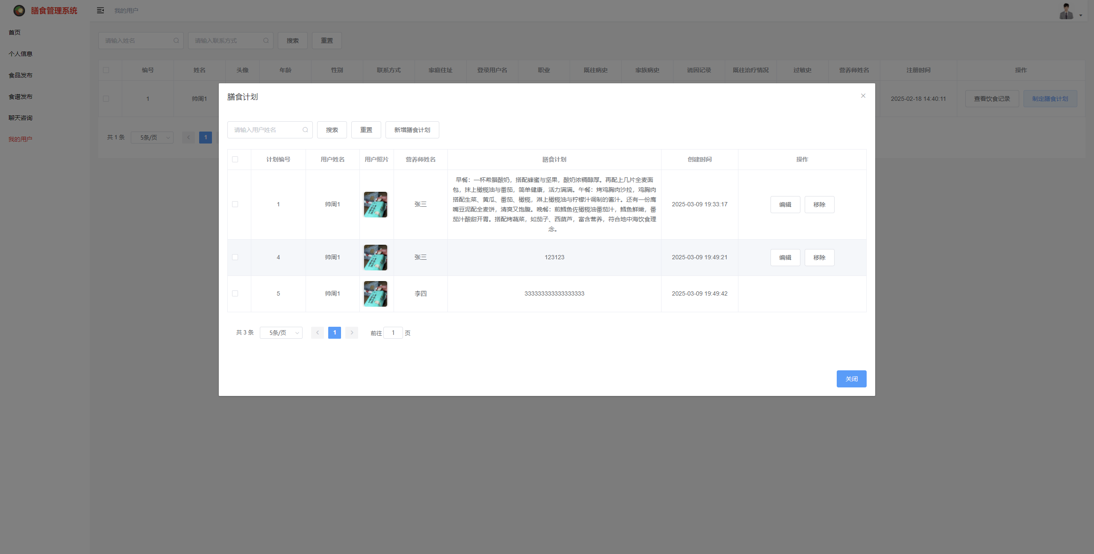The width and height of the screenshot is (1094, 554).
Task: Click user photo thumbnail for plan 5
Action: [376, 294]
